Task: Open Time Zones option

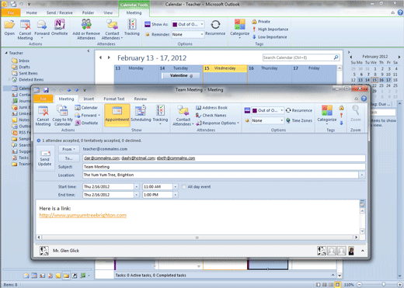Action: tap(299, 120)
